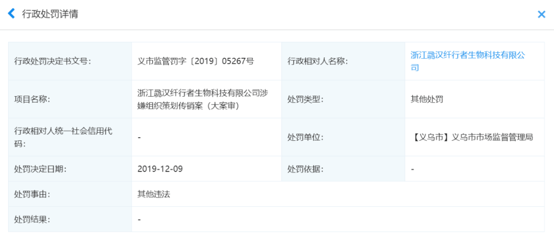Screen dimensions: 554x234
Task: Select the 其他违法 reason text
Action: pos(154,194)
